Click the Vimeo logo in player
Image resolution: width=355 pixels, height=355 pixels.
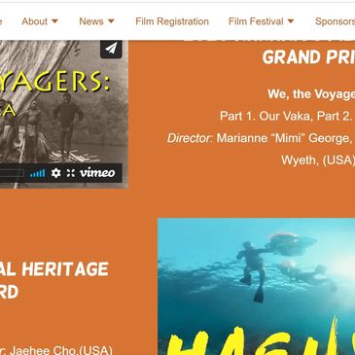coord(97,173)
